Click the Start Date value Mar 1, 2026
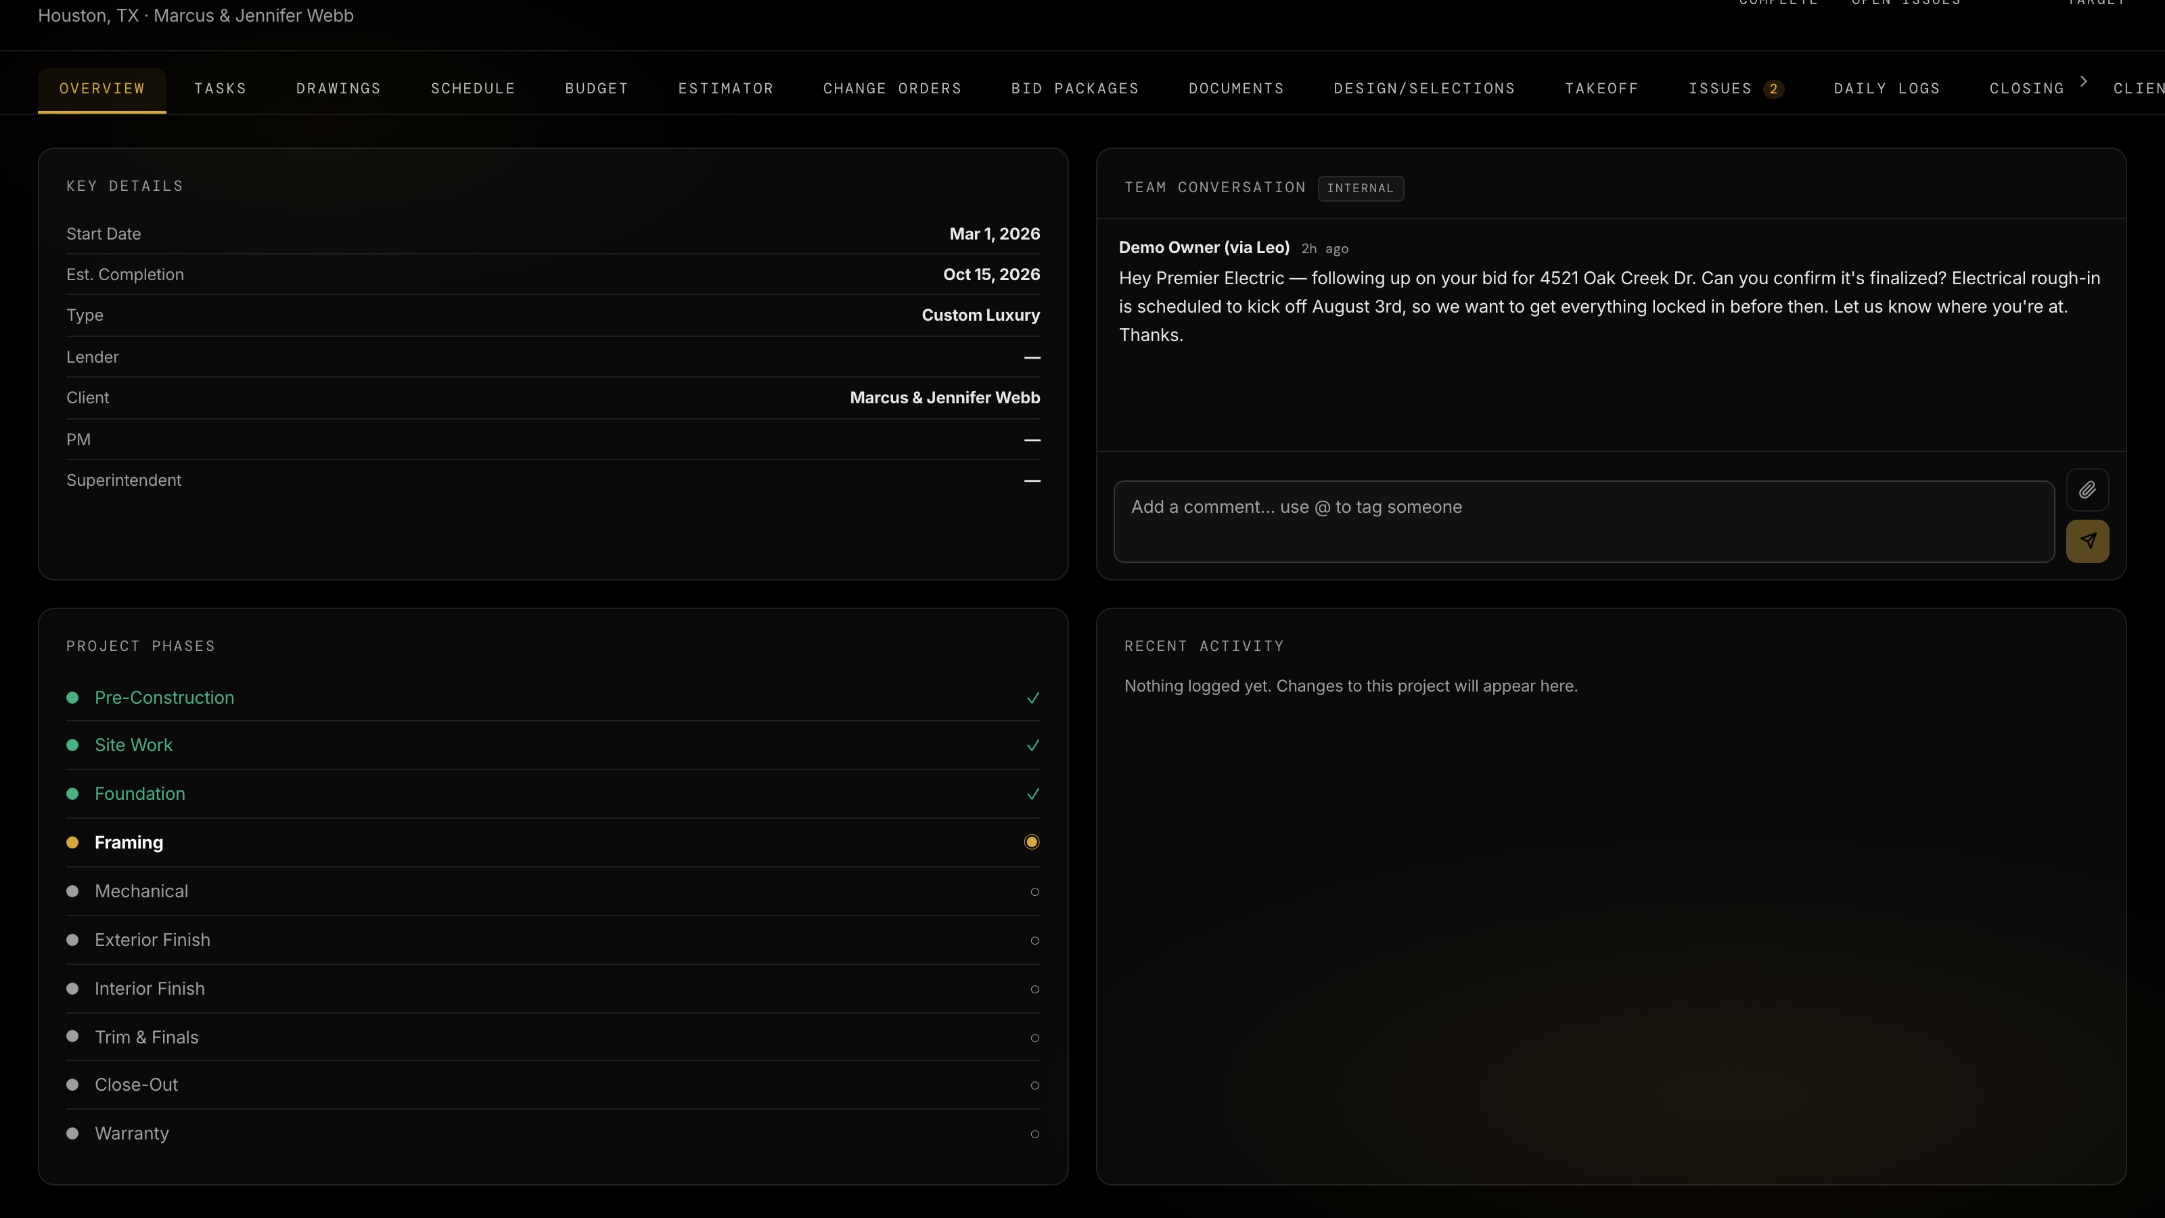Viewport: 2165px width, 1218px height. pyautogui.click(x=995, y=235)
